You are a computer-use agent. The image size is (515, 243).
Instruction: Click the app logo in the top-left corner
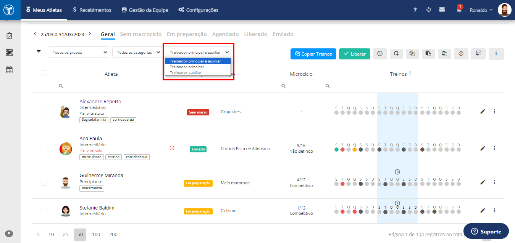[9, 10]
